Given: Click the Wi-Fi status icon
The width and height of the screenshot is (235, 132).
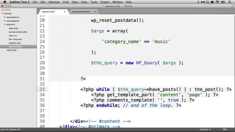Looking at the screenshot, I should click(x=217, y=2).
